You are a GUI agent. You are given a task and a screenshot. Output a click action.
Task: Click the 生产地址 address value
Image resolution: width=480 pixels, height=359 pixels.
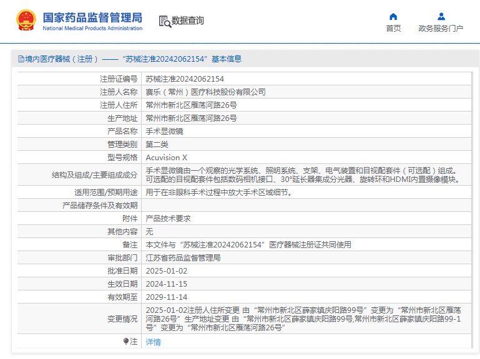(192, 118)
